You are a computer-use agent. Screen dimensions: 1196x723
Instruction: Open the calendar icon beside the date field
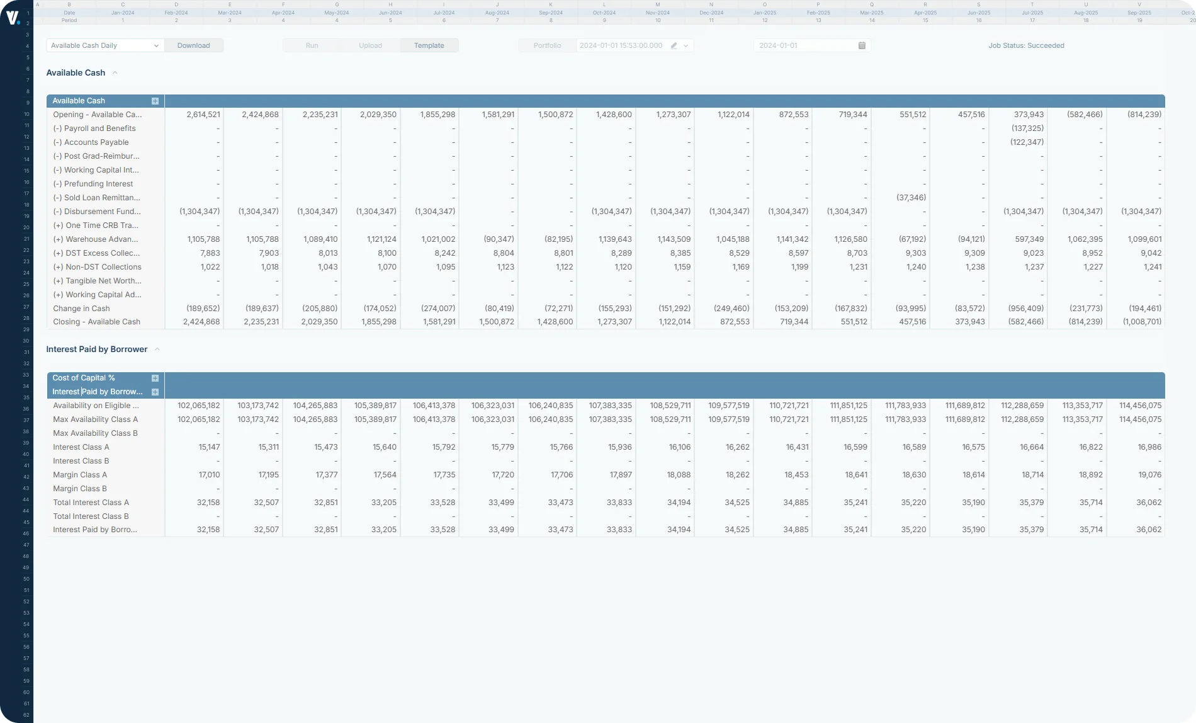862,45
